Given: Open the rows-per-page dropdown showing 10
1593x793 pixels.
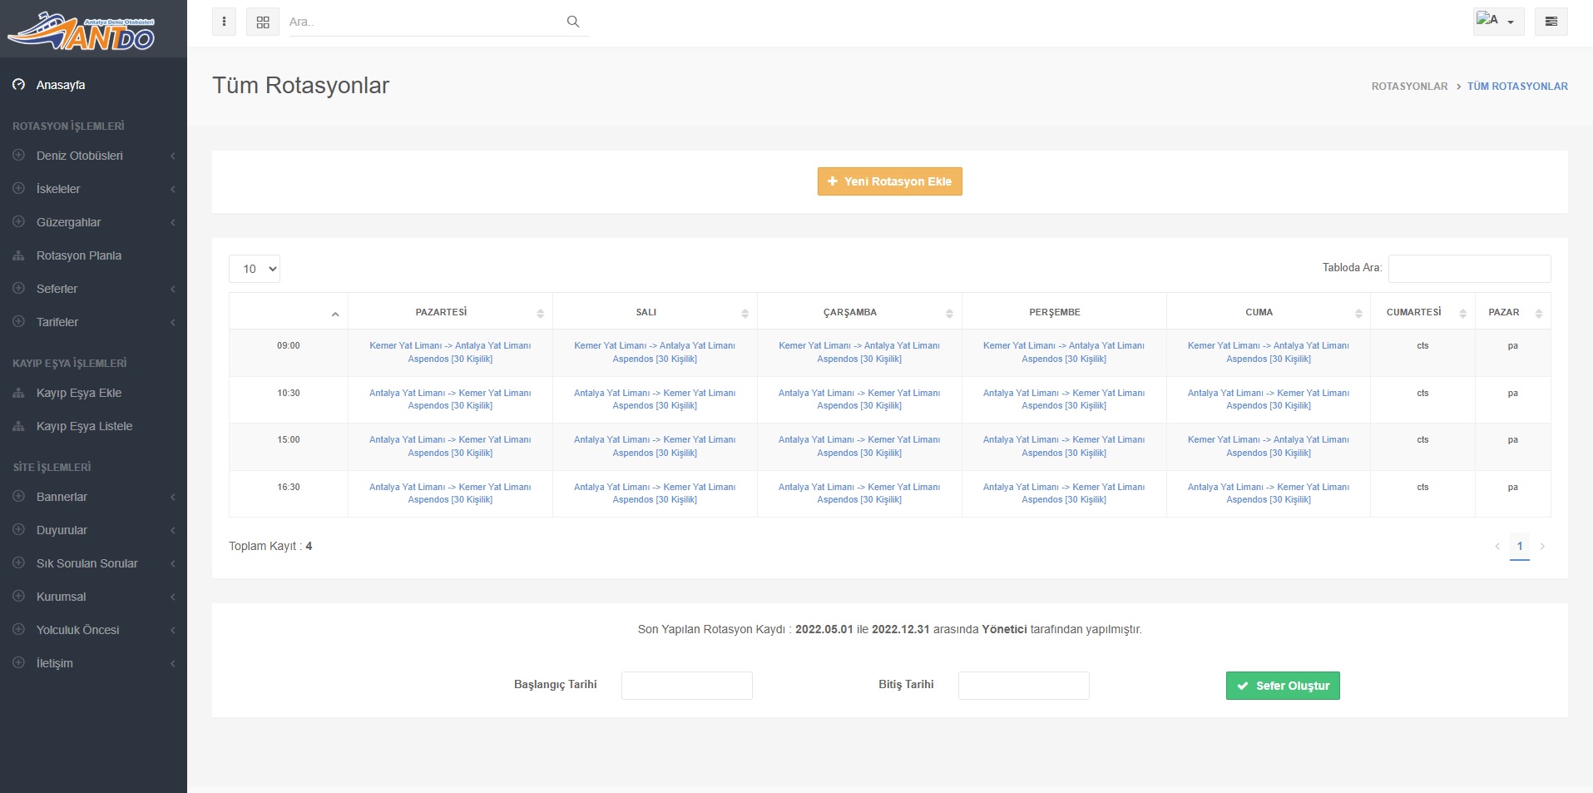Looking at the screenshot, I should [255, 269].
